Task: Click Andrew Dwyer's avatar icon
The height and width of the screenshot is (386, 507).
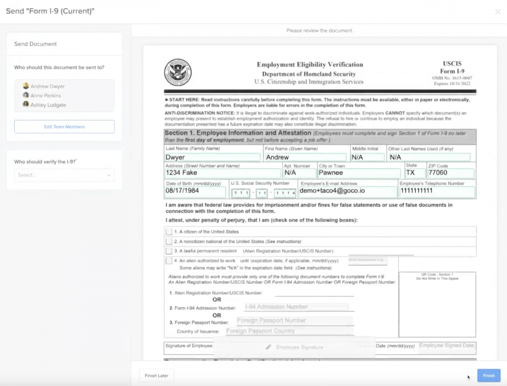Action: point(26,86)
